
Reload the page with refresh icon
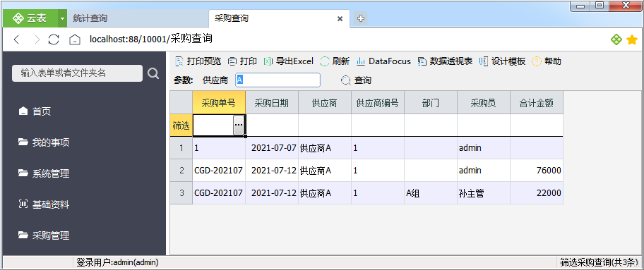click(54, 39)
